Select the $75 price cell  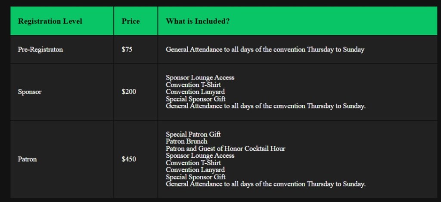127,49
